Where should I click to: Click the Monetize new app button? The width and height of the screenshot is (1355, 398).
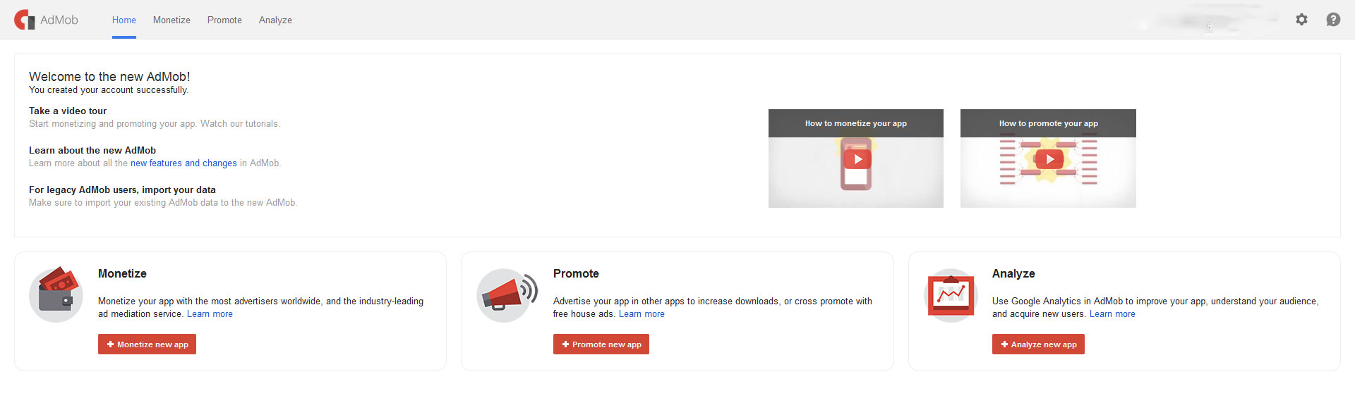(147, 344)
